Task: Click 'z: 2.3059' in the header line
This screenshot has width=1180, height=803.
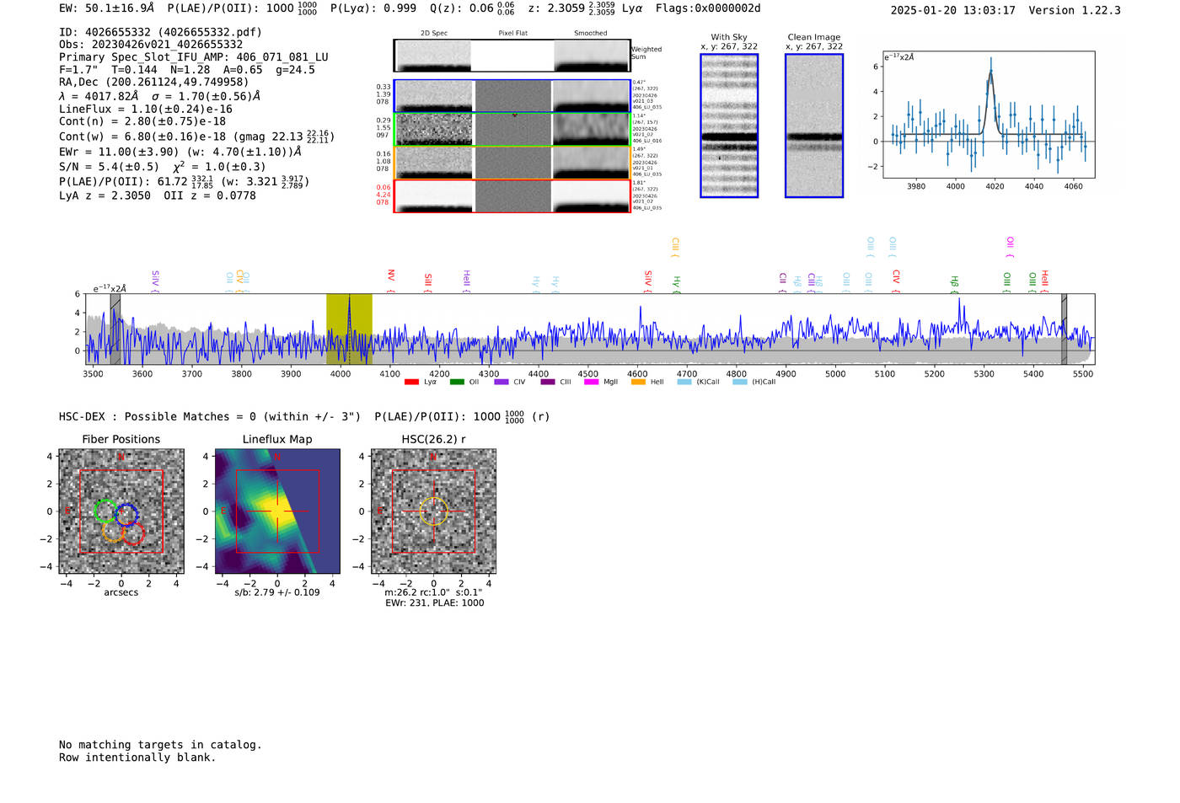Action: (x=556, y=8)
